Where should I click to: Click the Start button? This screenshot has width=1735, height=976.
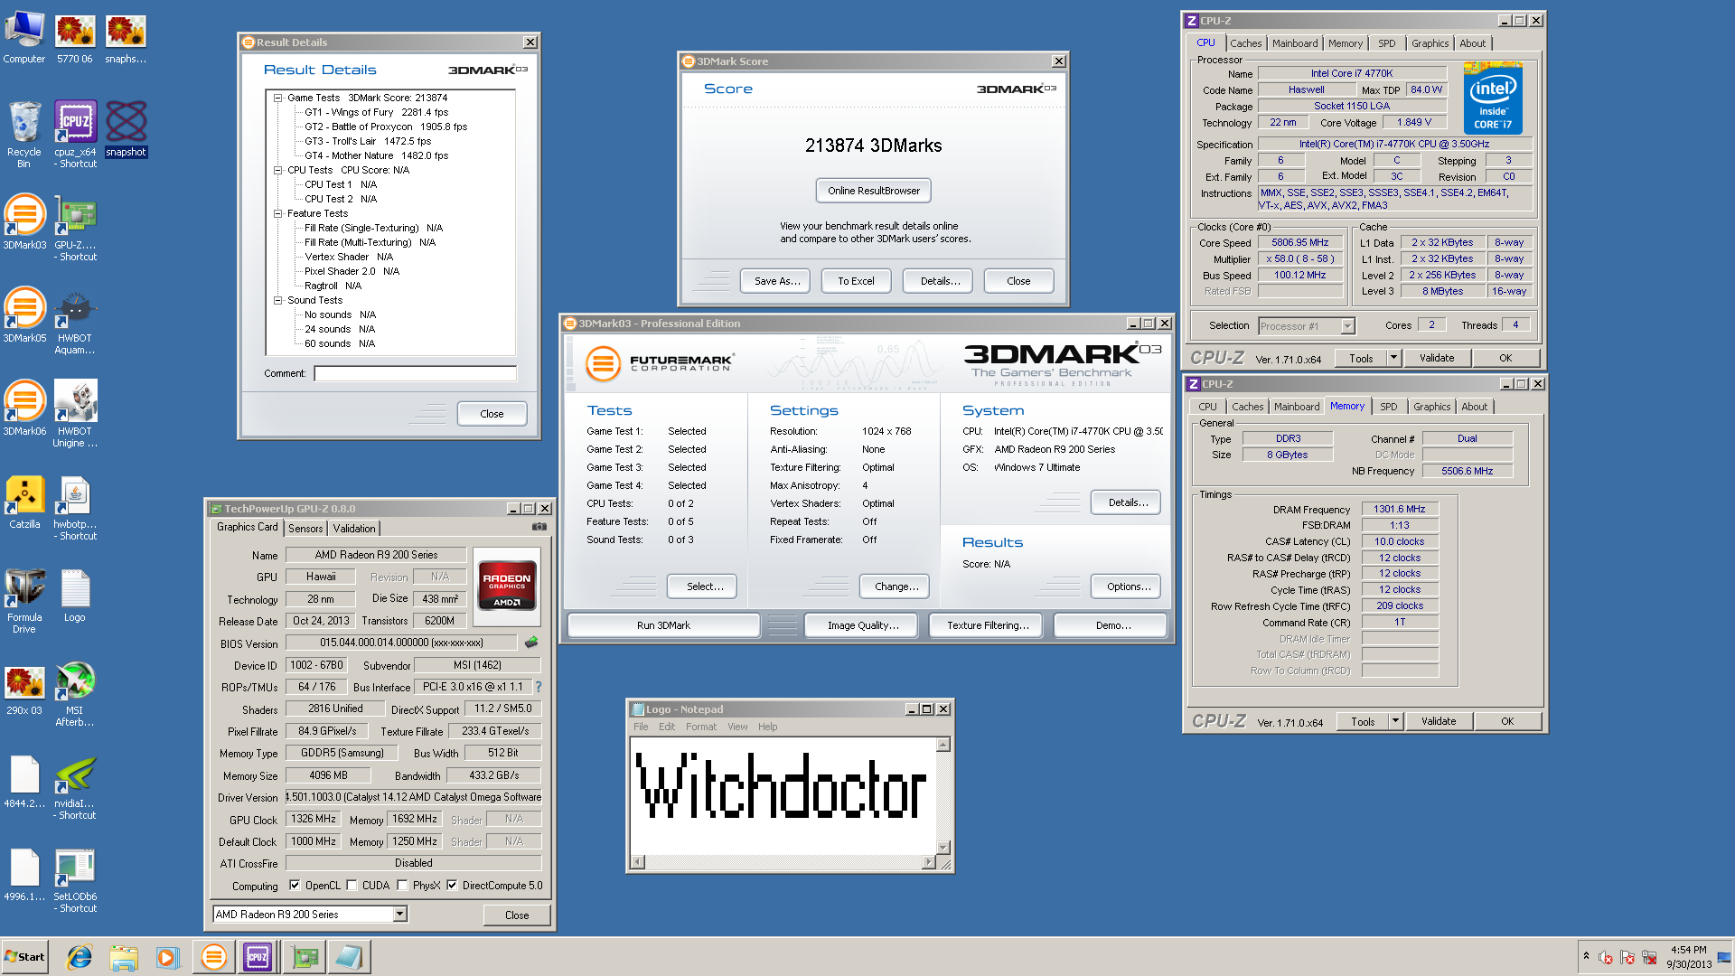click(24, 957)
